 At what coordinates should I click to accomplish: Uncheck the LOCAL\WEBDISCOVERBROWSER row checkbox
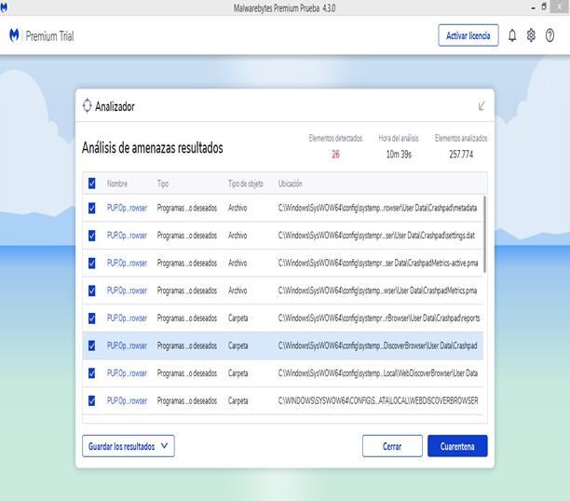92,400
